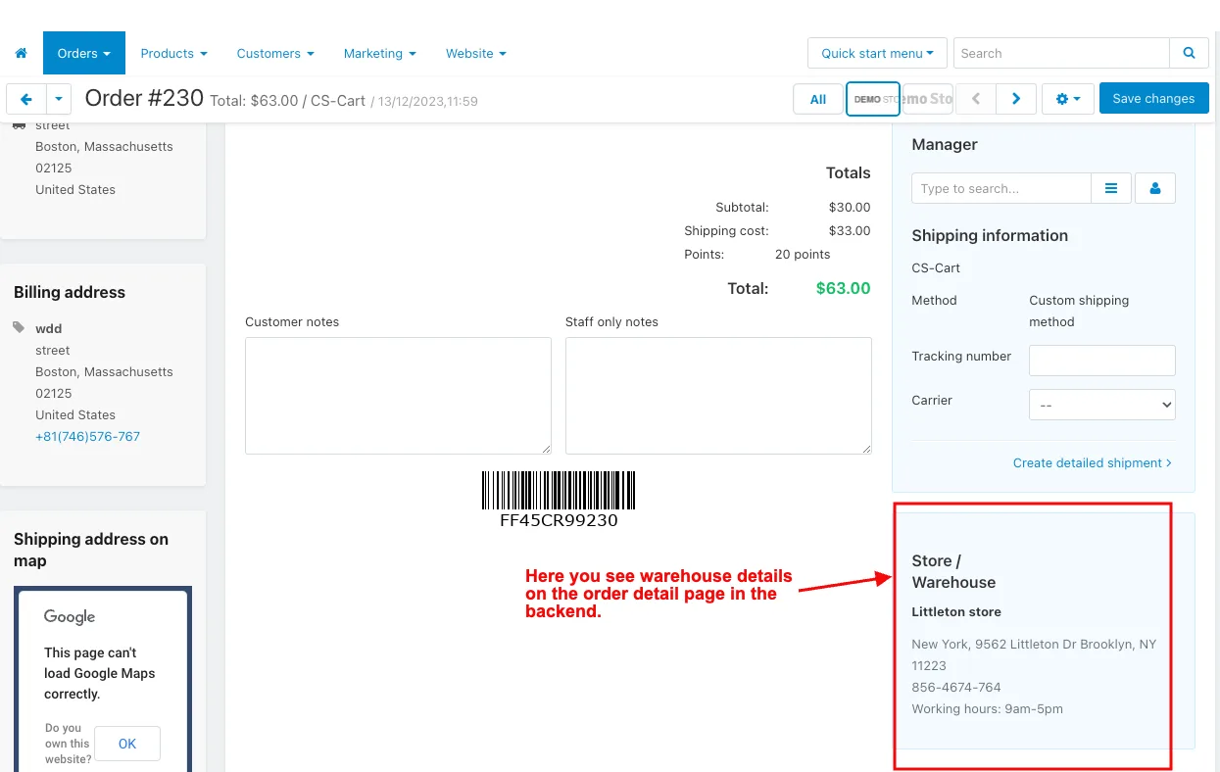Go to the home dashboard icon
The height and width of the screenshot is (772, 1220).
21,53
